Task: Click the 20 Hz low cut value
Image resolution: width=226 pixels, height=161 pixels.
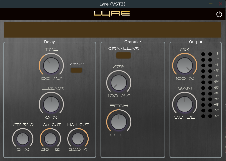Action: (50, 150)
